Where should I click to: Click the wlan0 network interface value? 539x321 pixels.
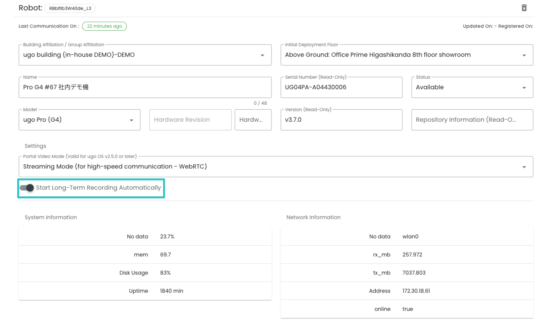pos(410,237)
